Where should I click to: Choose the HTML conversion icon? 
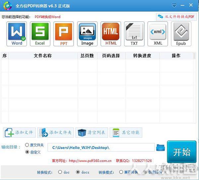tap(111, 34)
